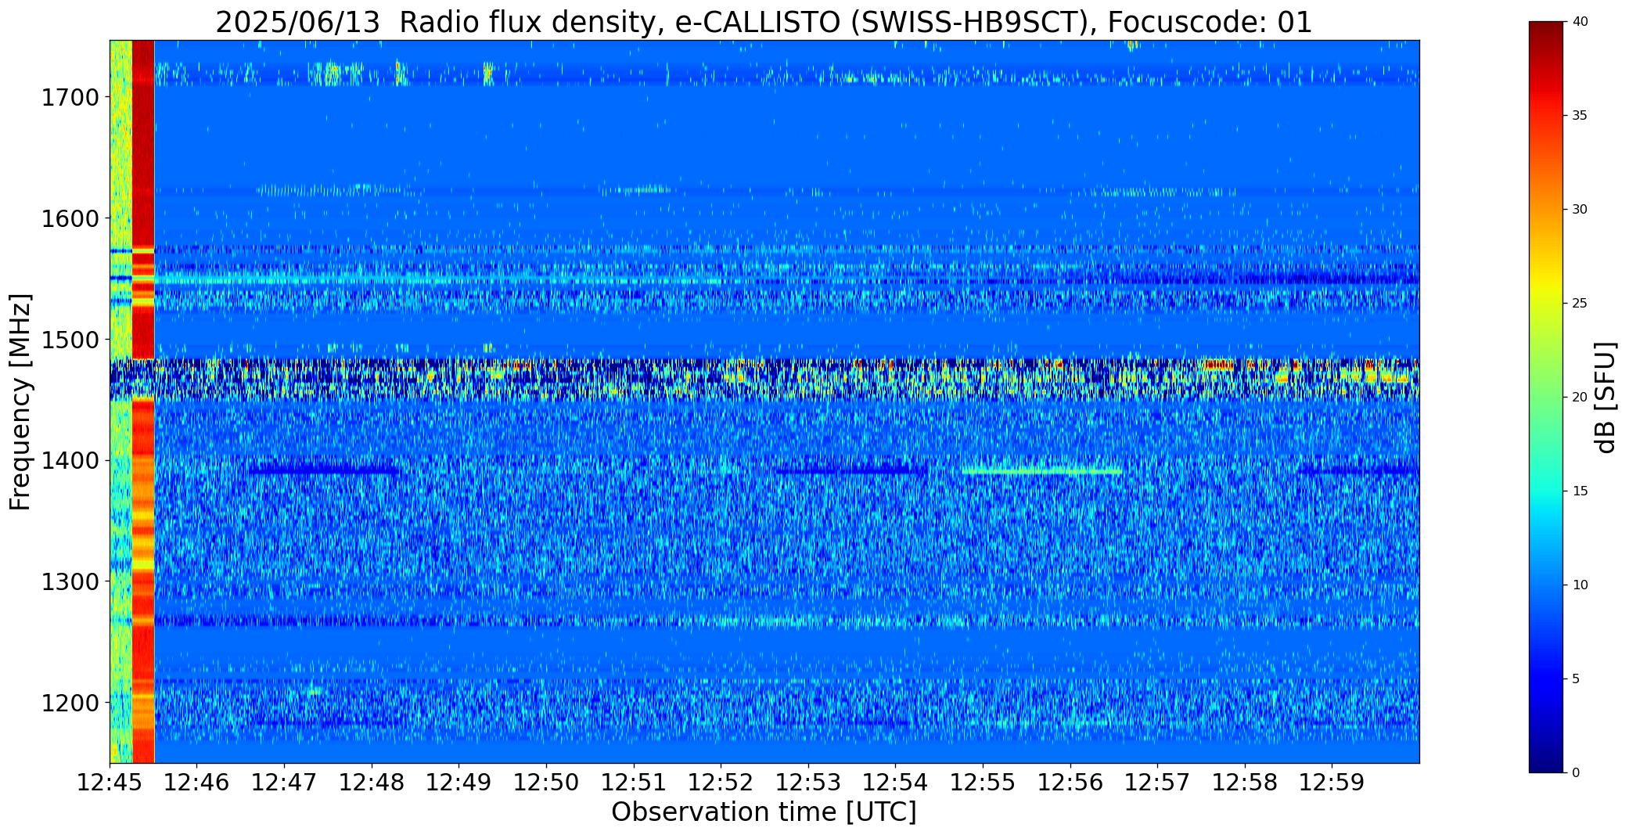The image size is (1629, 835).
Task: Click the 12:49 time tick label
Action: (459, 782)
